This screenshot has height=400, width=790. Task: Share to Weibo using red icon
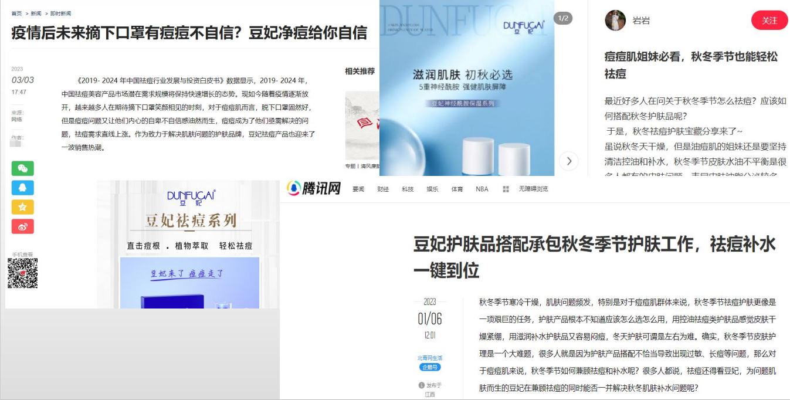tap(22, 226)
